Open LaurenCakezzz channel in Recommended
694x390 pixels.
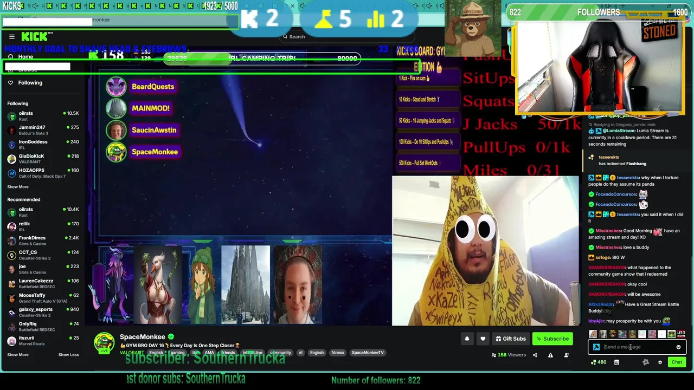(43, 284)
